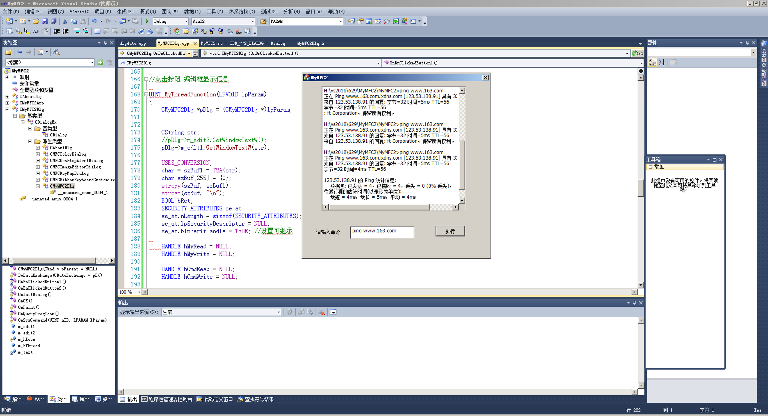Select the CMyMFCApp class in Class View

pos(32,103)
